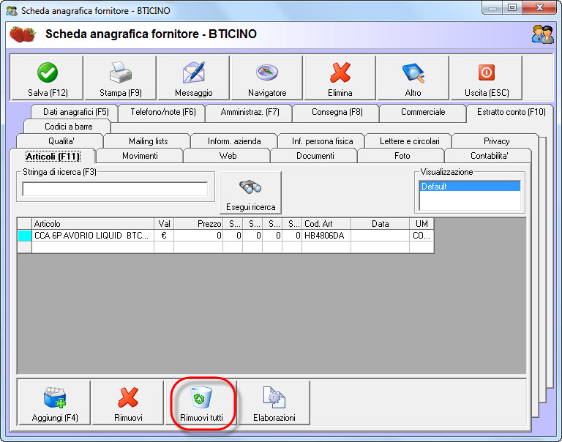Image resolution: width=562 pixels, height=442 pixels.
Task: Open the Altro magnifier book button
Action: click(413, 78)
